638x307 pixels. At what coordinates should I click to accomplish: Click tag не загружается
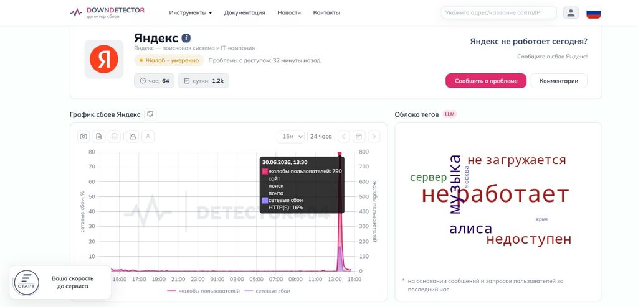click(x=517, y=160)
